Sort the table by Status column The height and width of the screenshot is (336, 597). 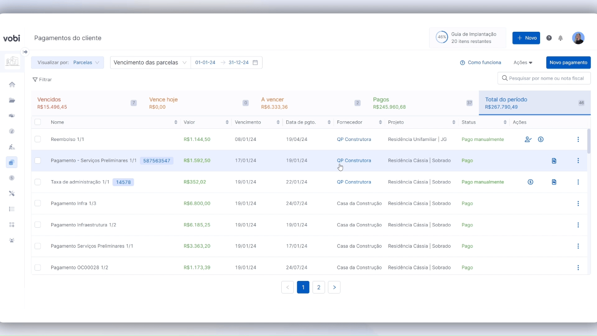click(x=505, y=122)
